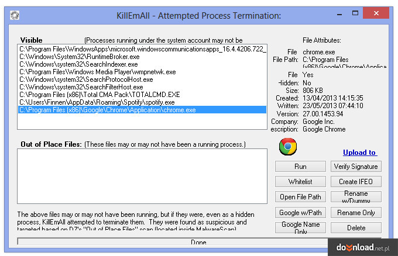The image size is (398, 256).
Task: Click the Create IFEO button
Action: tap(356, 182)
